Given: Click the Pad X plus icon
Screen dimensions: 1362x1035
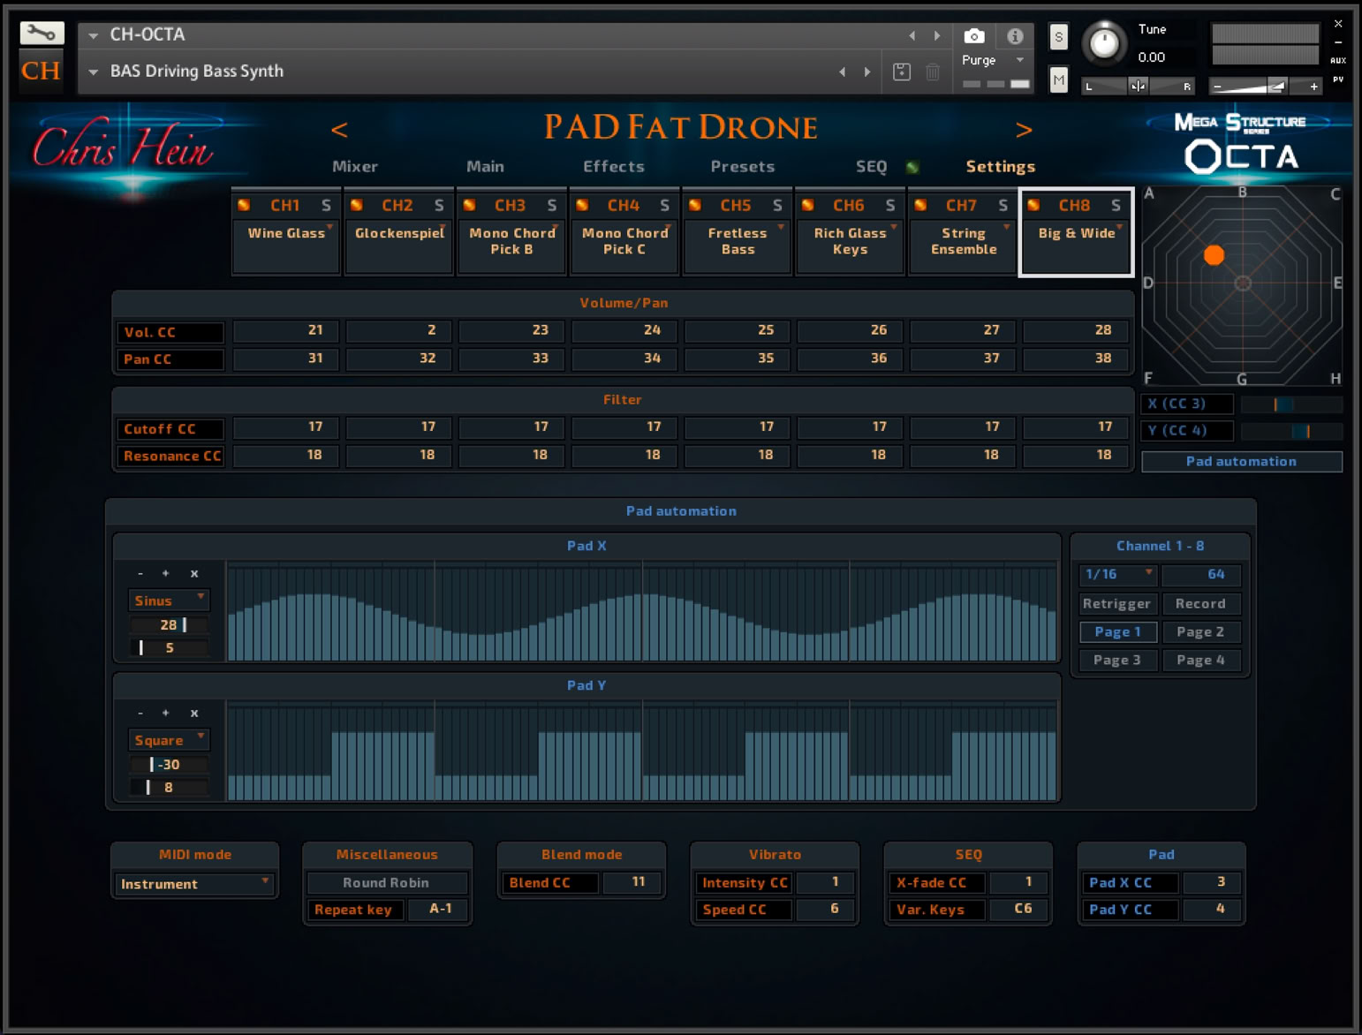Looking at the screenshot, I should 165,574.
